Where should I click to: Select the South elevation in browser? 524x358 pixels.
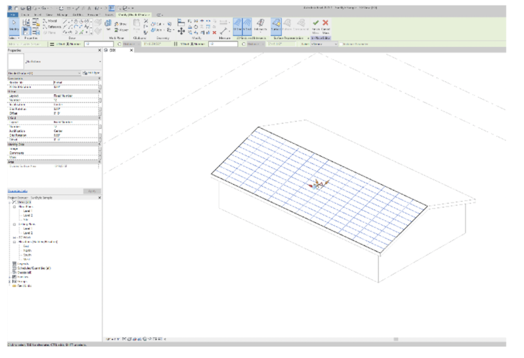pos(27,255)
